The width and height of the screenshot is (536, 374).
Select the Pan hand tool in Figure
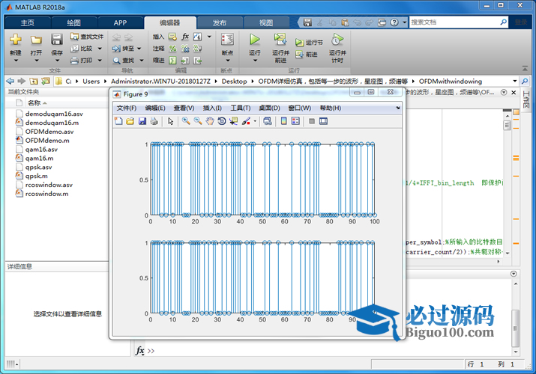pyautogui.click(x=210, y=121)
